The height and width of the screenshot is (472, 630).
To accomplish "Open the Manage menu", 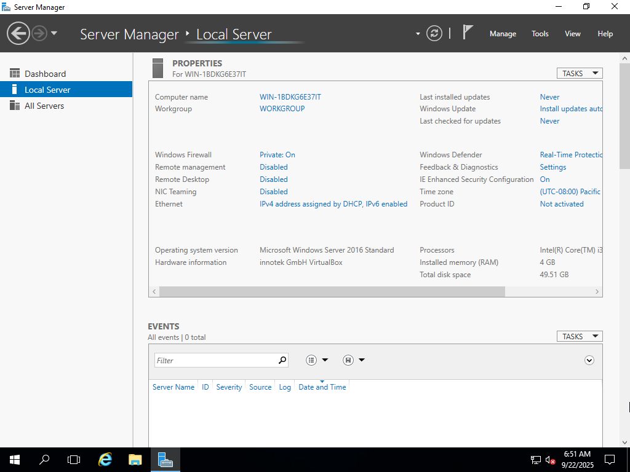I will pyautogui.click(x=503, y=34).
